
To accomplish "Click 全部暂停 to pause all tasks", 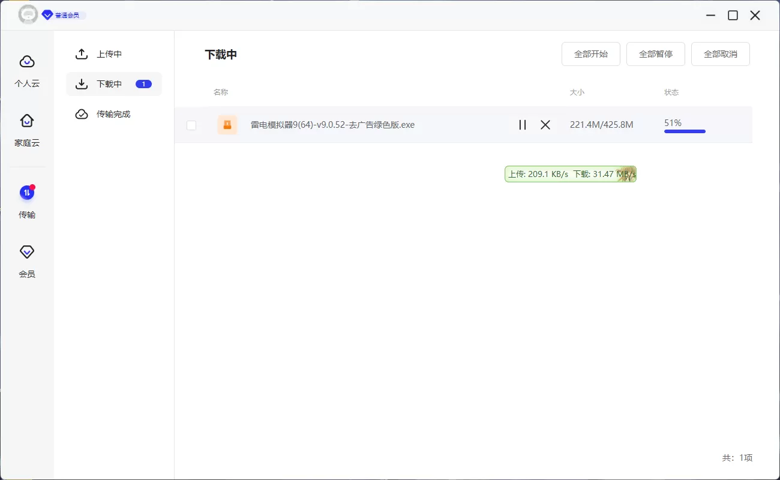I will click(x=655, y=53).
